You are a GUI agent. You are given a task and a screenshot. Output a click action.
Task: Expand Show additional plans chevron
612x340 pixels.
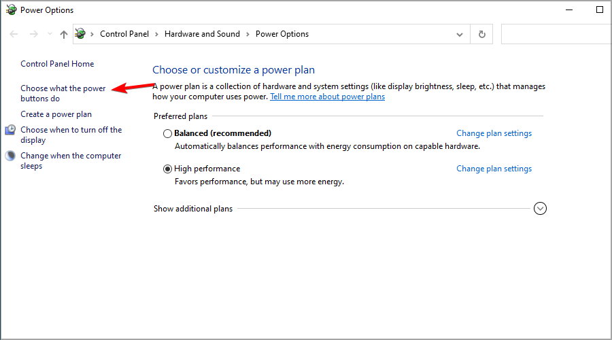(540, 209)
